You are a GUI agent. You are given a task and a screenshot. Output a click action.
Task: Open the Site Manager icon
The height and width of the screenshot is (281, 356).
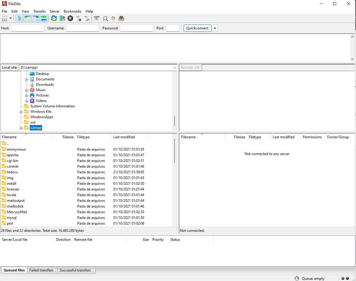[5, 18]
